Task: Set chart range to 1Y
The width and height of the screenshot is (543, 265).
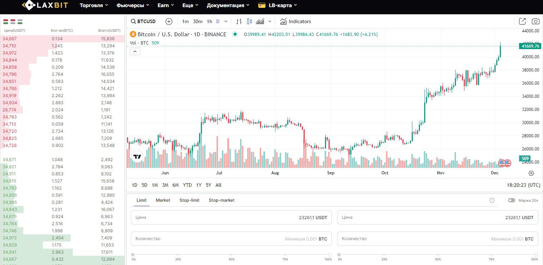Action: [x=199, y=185]
